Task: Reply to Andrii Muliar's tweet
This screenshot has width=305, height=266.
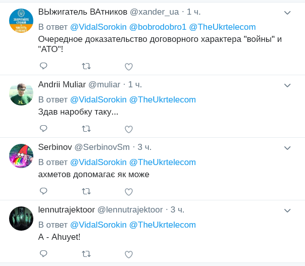Action: (x=43, y=129)
